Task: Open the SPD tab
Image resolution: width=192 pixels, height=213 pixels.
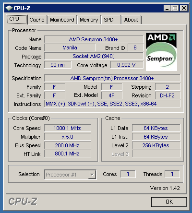Action: point(111,20)
